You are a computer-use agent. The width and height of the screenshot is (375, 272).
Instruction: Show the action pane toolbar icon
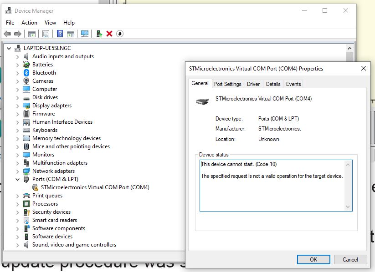71,34
